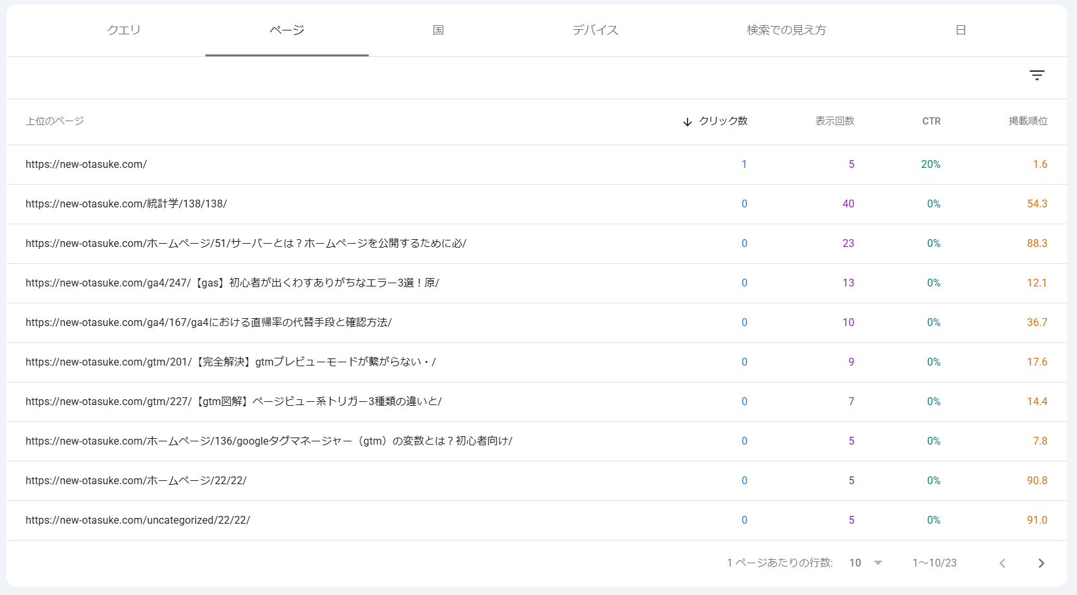The height and width of the screenshot is (595, 1077).
Task: Click the 40 impressions value
Action: (848, 204)
